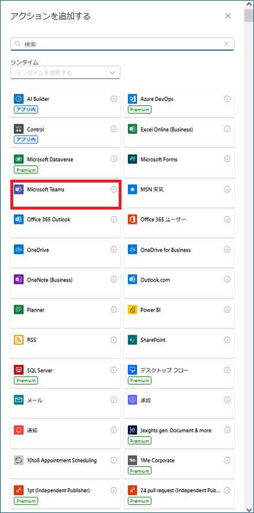Pick the 10to8 Appointment Scheduling icon

[18, 461]
